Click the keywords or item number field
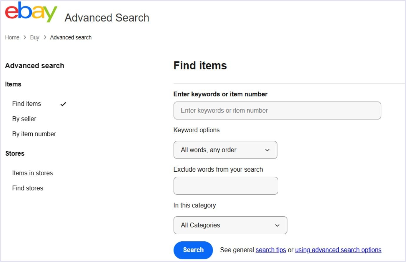Screen dimensions: 406x262 [277, 110]
